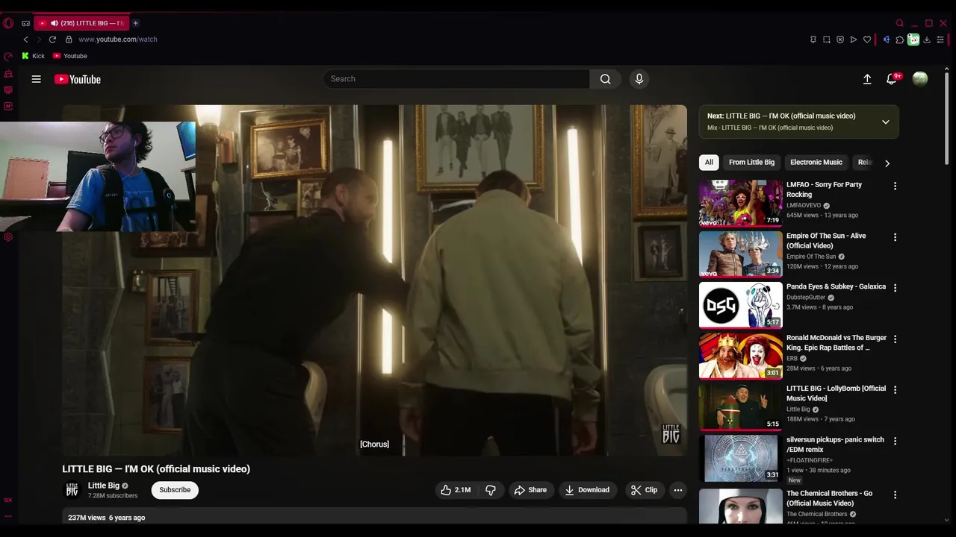This screenshot has height=537, width=956.
Task: Open Little Big channel avatar
Action: click(x=72, y=490)
